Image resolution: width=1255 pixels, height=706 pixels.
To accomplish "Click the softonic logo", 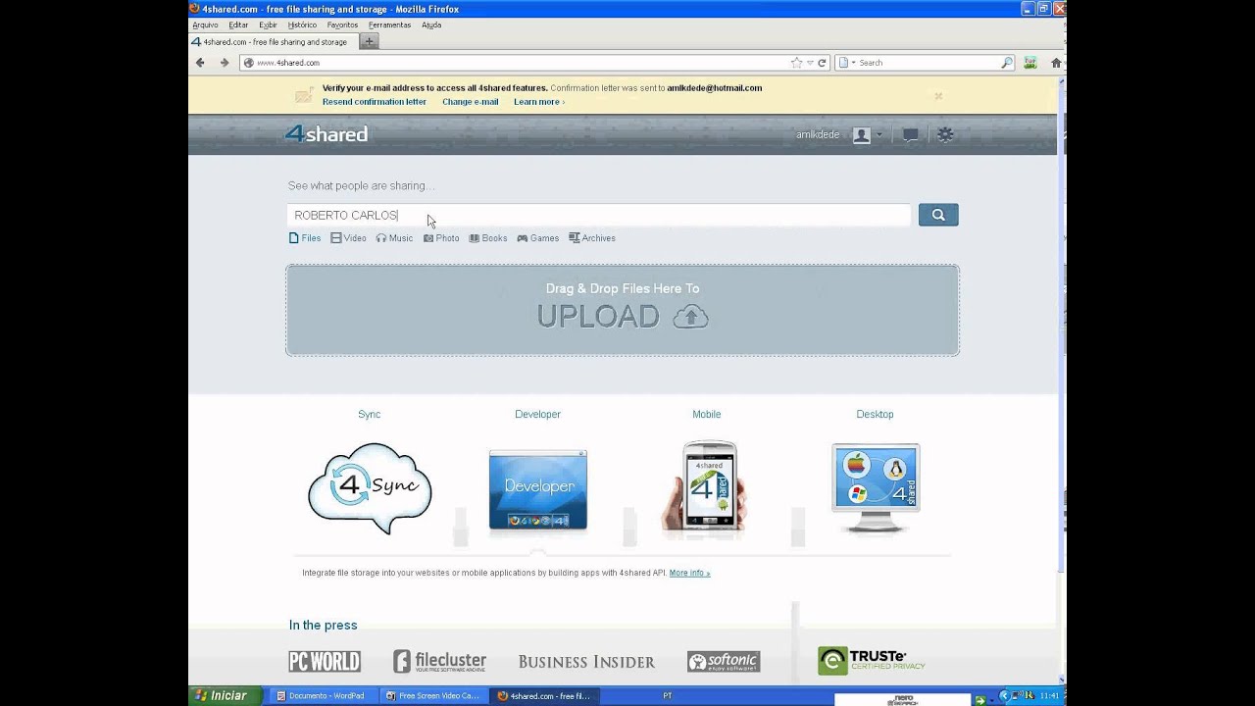I will tap(724, 662).
